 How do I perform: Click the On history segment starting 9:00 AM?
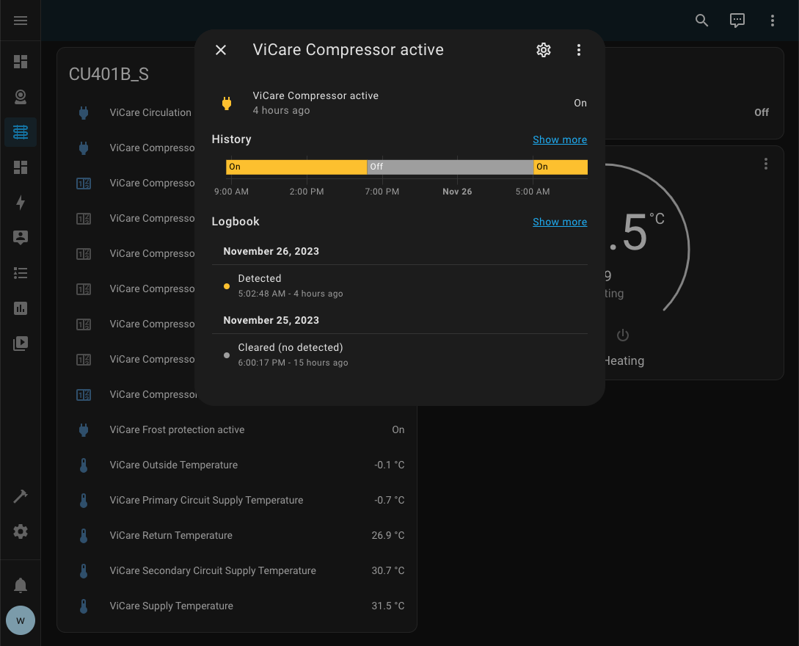pyautogui.click(x=296, y=167)
